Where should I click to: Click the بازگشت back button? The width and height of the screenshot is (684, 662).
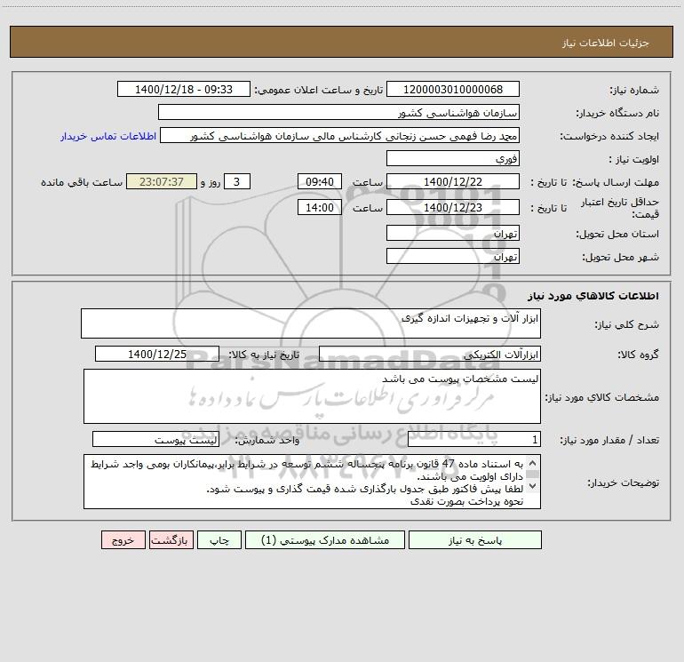tap(171, 540)
